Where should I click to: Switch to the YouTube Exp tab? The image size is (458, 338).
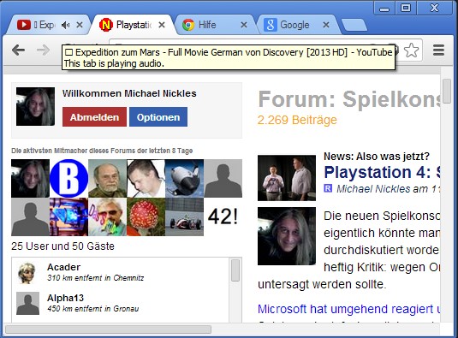click(48, 25)
